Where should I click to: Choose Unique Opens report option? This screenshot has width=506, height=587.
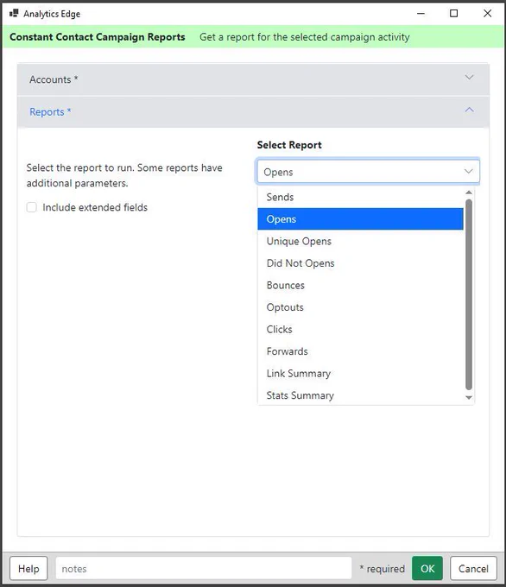[360, 241]
